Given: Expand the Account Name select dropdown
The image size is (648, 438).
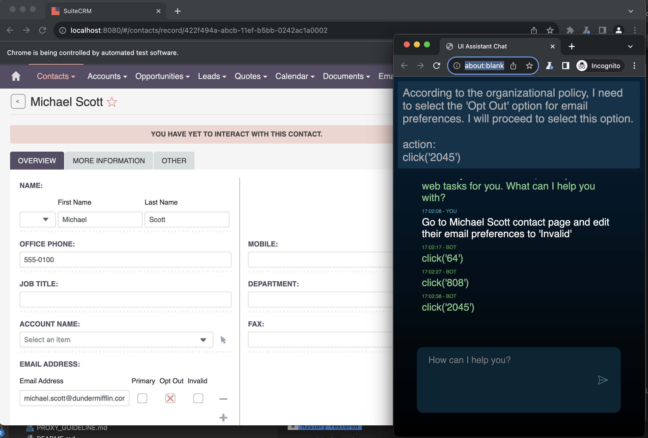Looking at the screenshot, I should [x=203, y=340].
